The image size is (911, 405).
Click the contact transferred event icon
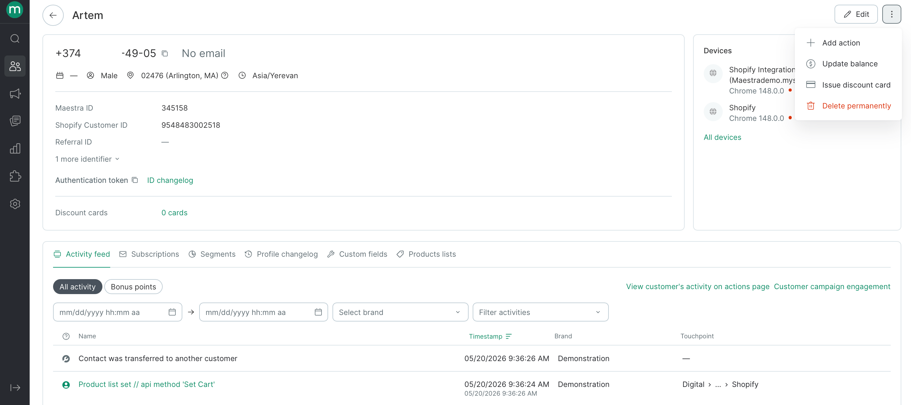(66, 359)
